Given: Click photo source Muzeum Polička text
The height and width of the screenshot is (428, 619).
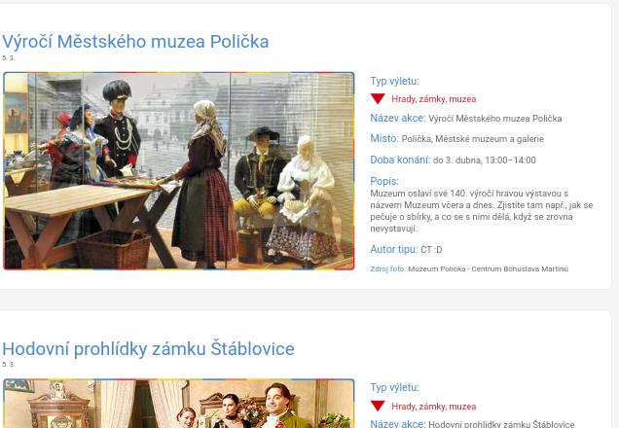Looking at the screenshot, I should 488,269.
